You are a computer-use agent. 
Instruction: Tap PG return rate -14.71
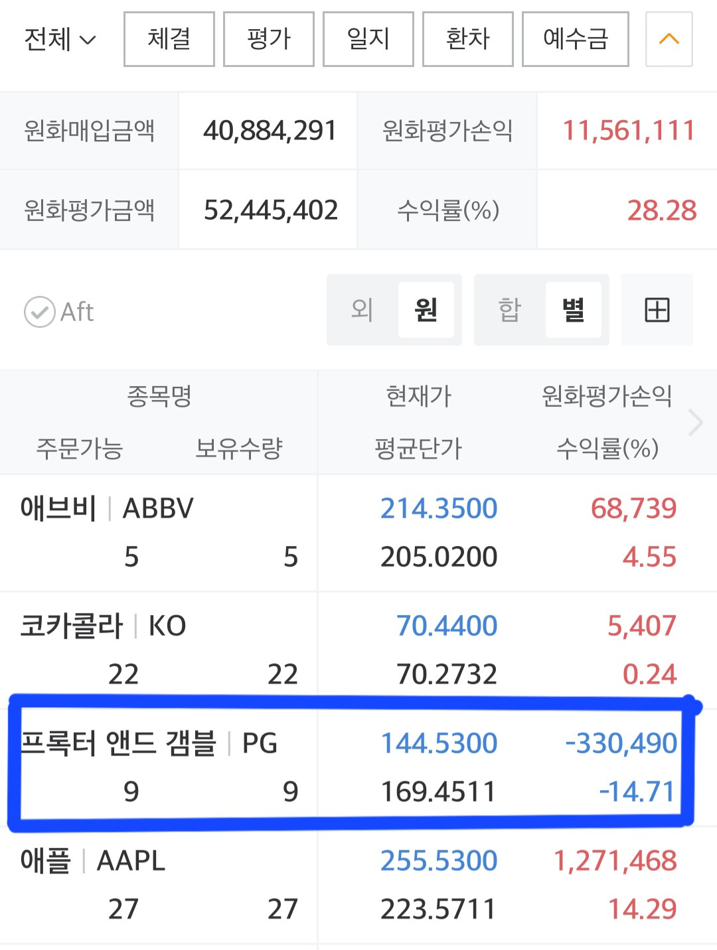tap(637, 792)
